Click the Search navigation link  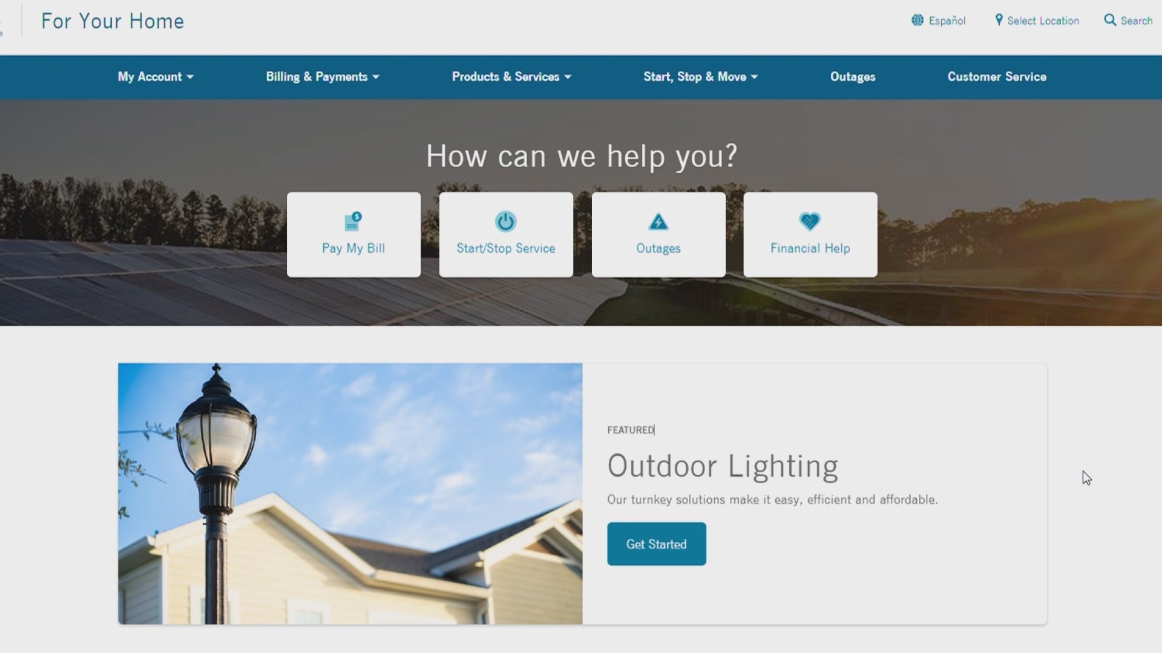click(x=1129, y=20)
